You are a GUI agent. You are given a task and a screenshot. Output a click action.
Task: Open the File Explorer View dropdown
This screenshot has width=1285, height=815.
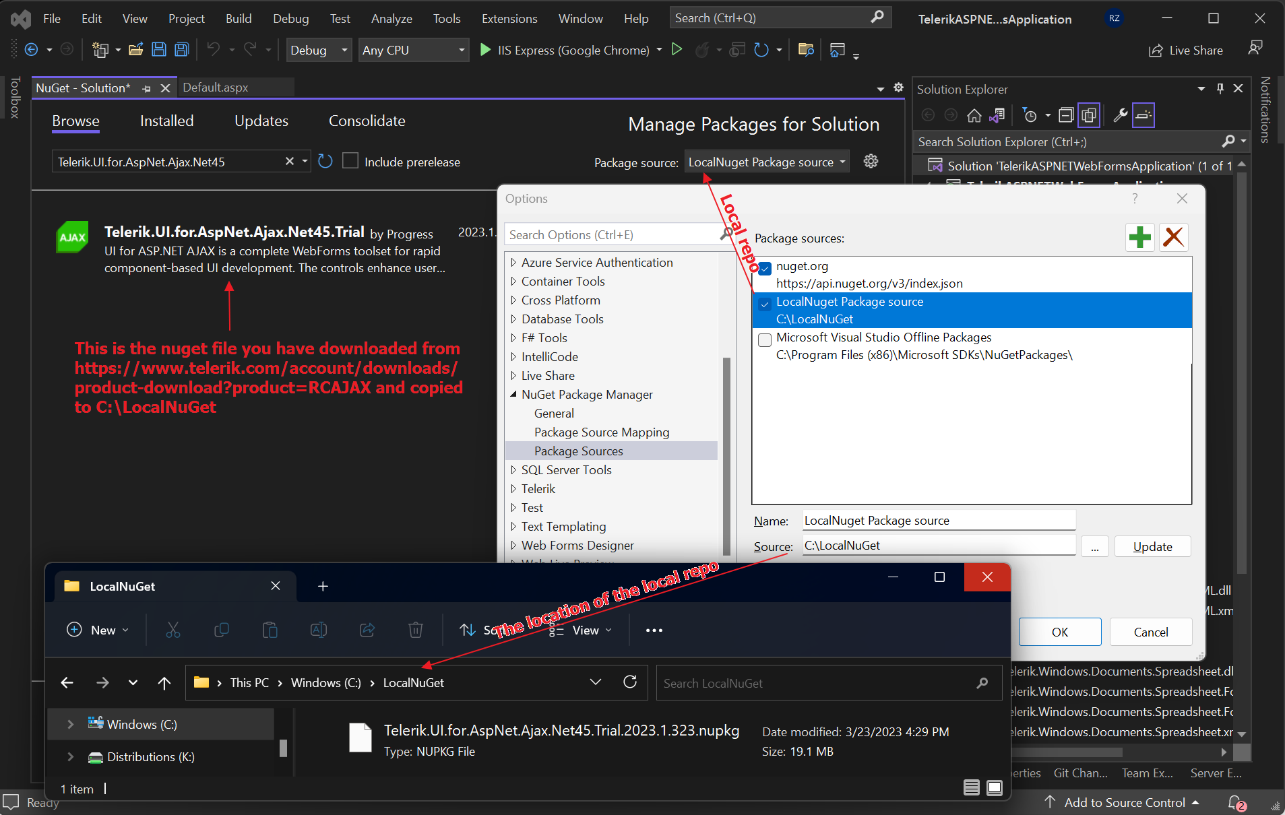tap(581, 630)
